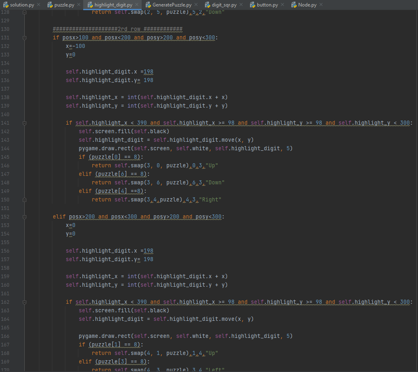Collapse the code fold marker at line 150
Screen dimensions: 418x372
click(24, 199)
